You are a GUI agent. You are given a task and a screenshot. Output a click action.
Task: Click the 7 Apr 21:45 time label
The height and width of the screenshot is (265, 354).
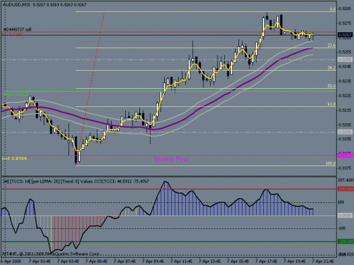[x=323, y=262]
